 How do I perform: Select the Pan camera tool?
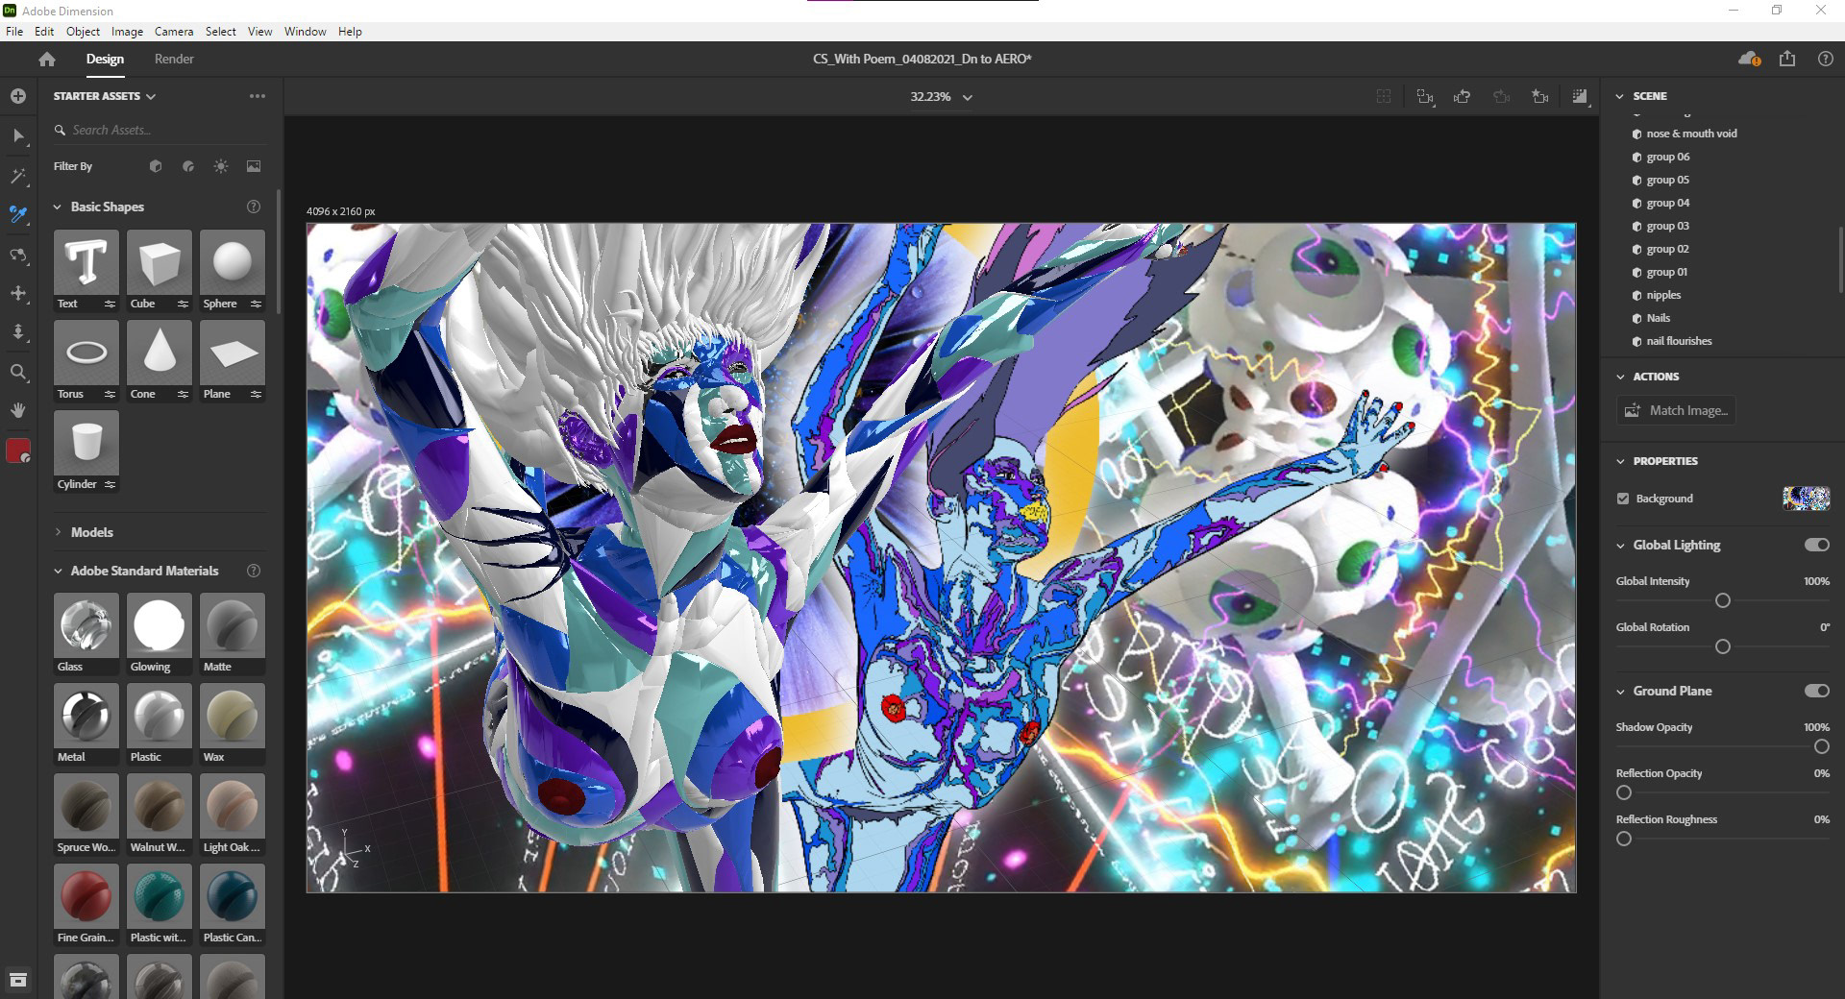18,293
